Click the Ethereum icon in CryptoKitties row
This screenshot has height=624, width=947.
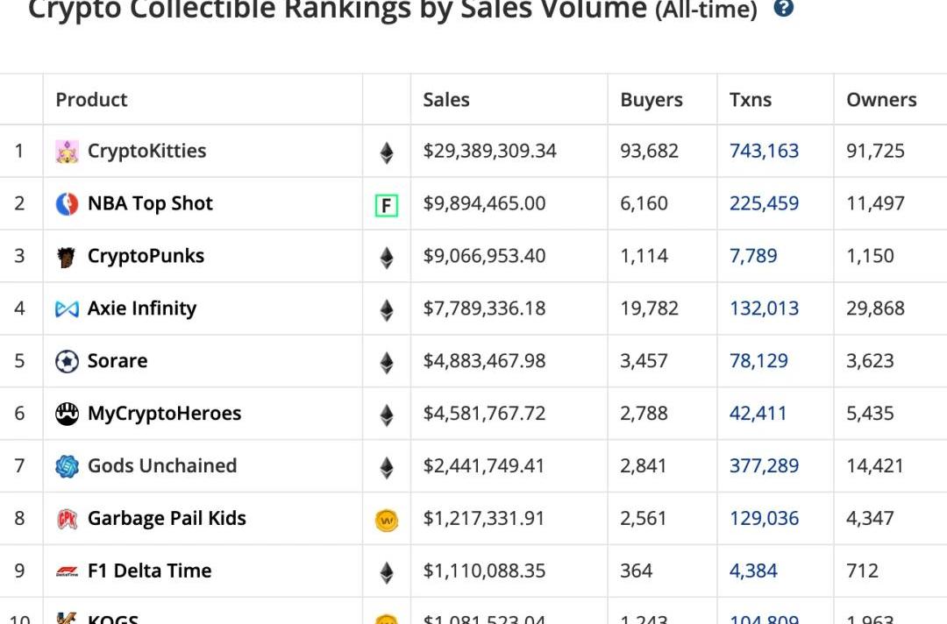click(386, 153)
